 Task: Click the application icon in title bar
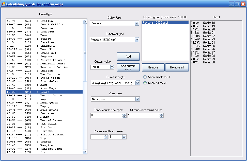coord(3,4)
